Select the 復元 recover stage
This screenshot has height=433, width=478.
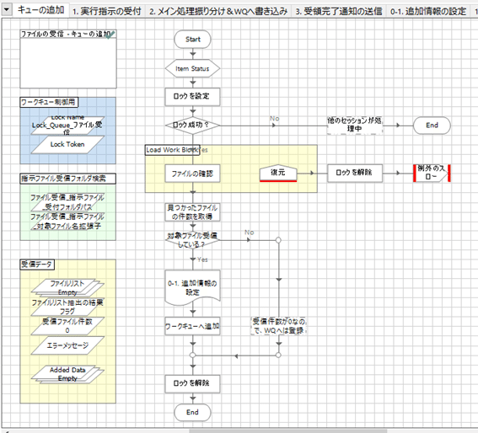pyautogui.click(x=277, y=174)
